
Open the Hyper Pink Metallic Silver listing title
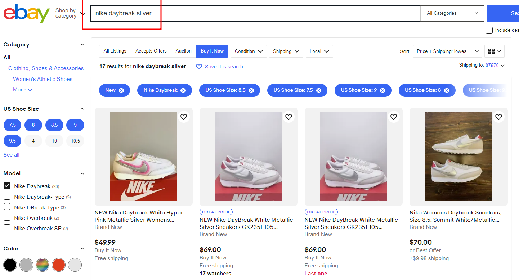pyautogui.click(x=139, y=216)
